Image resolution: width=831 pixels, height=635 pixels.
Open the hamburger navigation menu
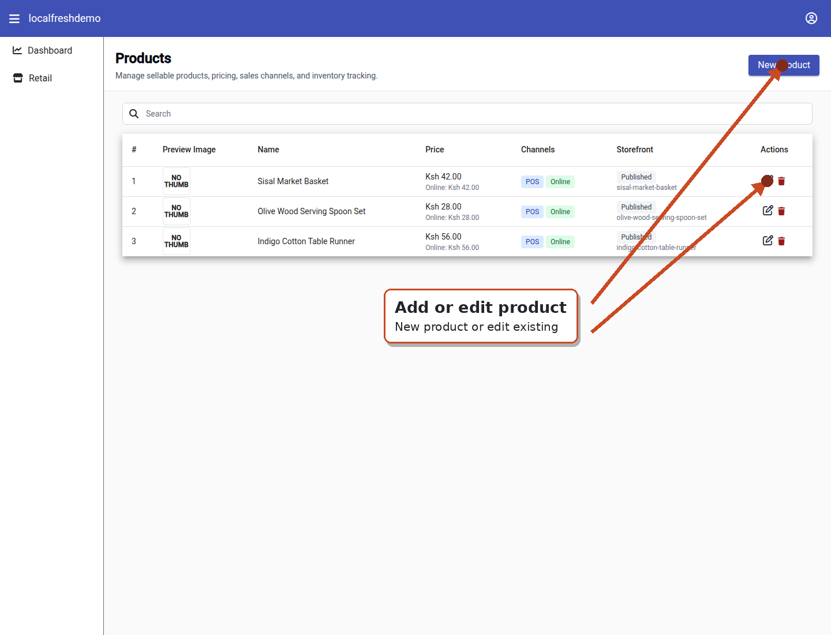[x=14, y=18]
